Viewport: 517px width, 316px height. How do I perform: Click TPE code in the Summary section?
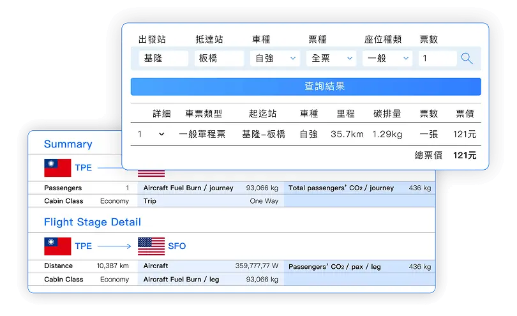tap(83, 167)
